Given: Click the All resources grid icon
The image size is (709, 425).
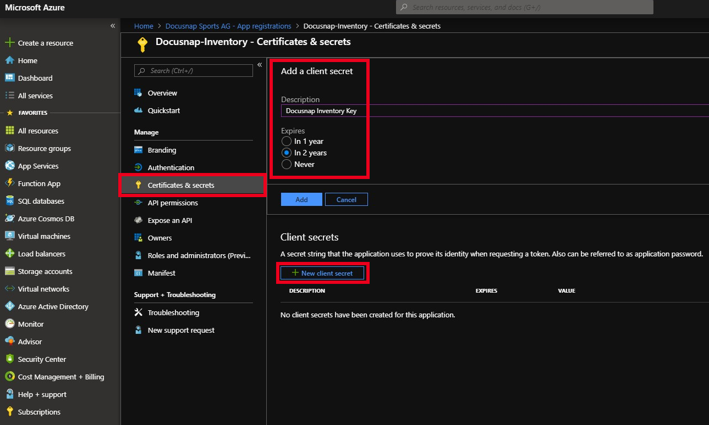Looking at the screenshot, I should 9,131.
